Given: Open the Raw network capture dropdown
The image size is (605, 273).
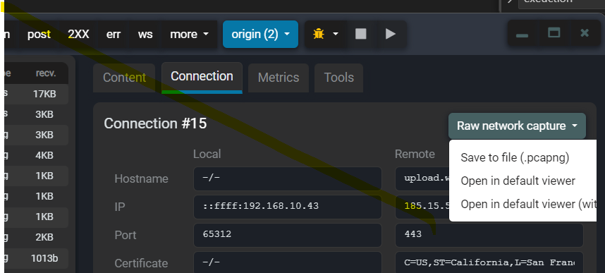Looking at the screenshot, I should [x=517, y=126].
